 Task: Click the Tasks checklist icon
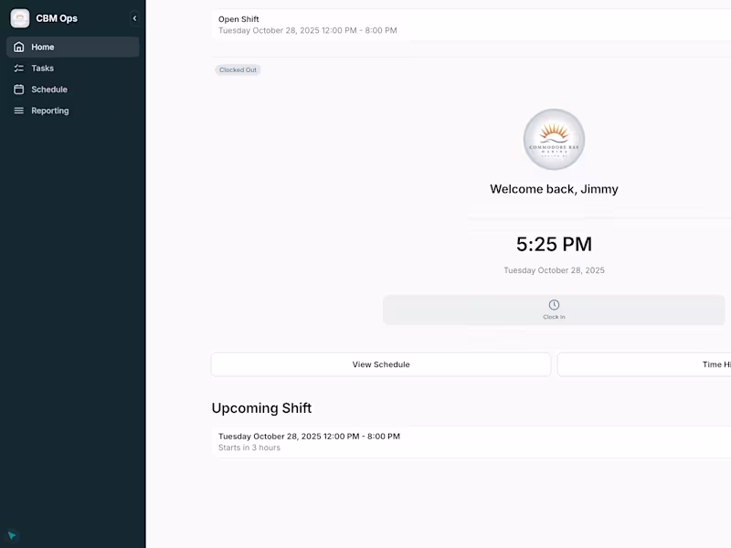(x=19, y=68)
